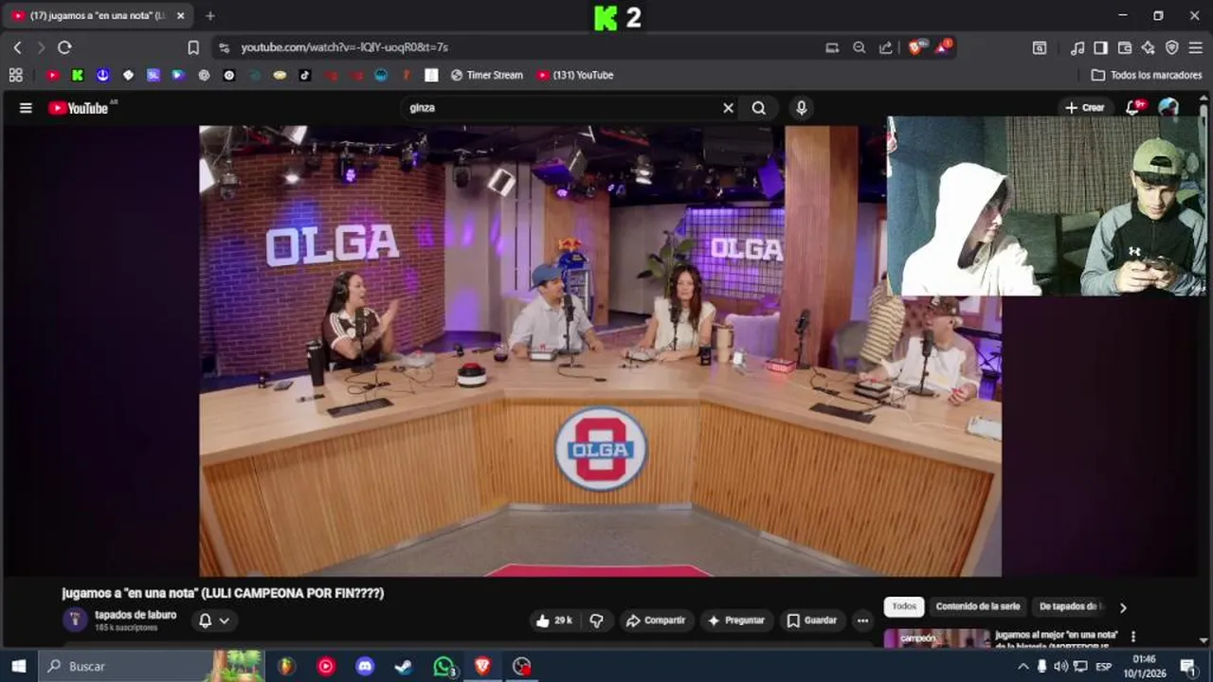Open Discord from the taskbar
The image size is (1213, 682).
pos(365,666)
